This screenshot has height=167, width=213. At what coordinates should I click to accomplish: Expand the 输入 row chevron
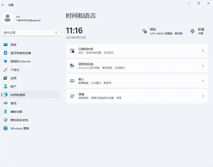tap(203, 81)
